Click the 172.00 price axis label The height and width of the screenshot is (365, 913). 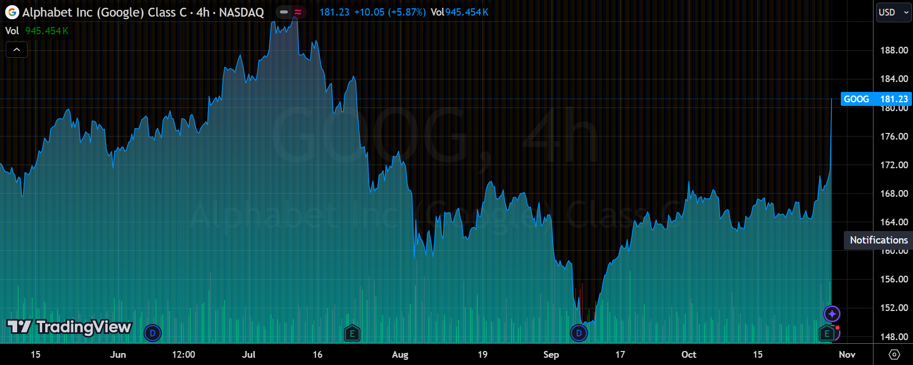[894, 165]
